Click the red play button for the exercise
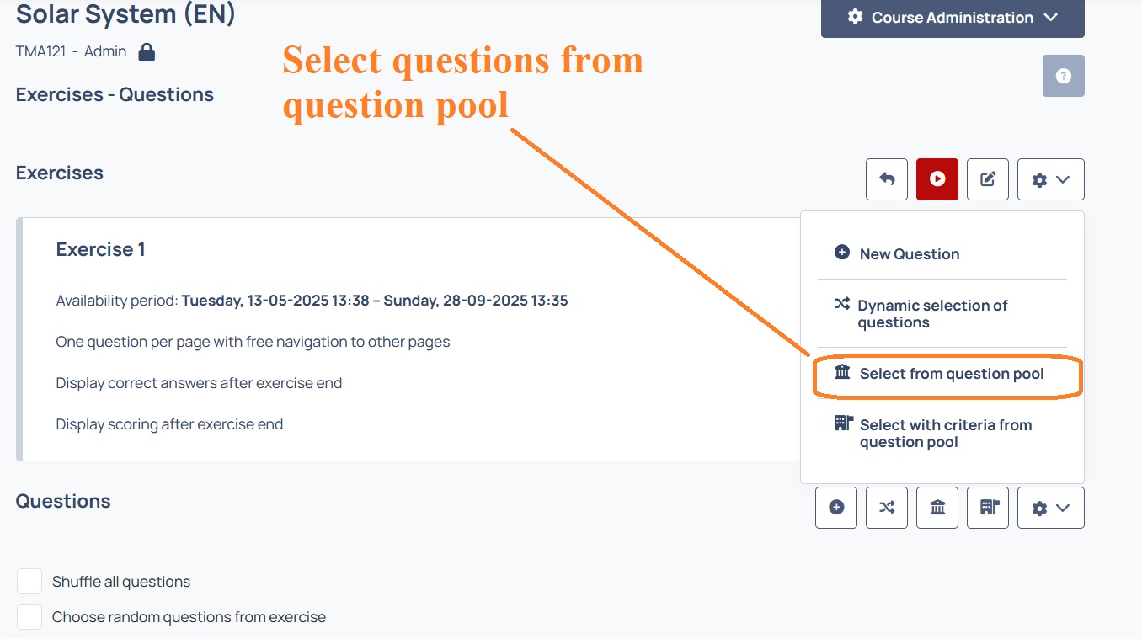The height and width of the screenshot is (639, 1142). tap(937, 179)
